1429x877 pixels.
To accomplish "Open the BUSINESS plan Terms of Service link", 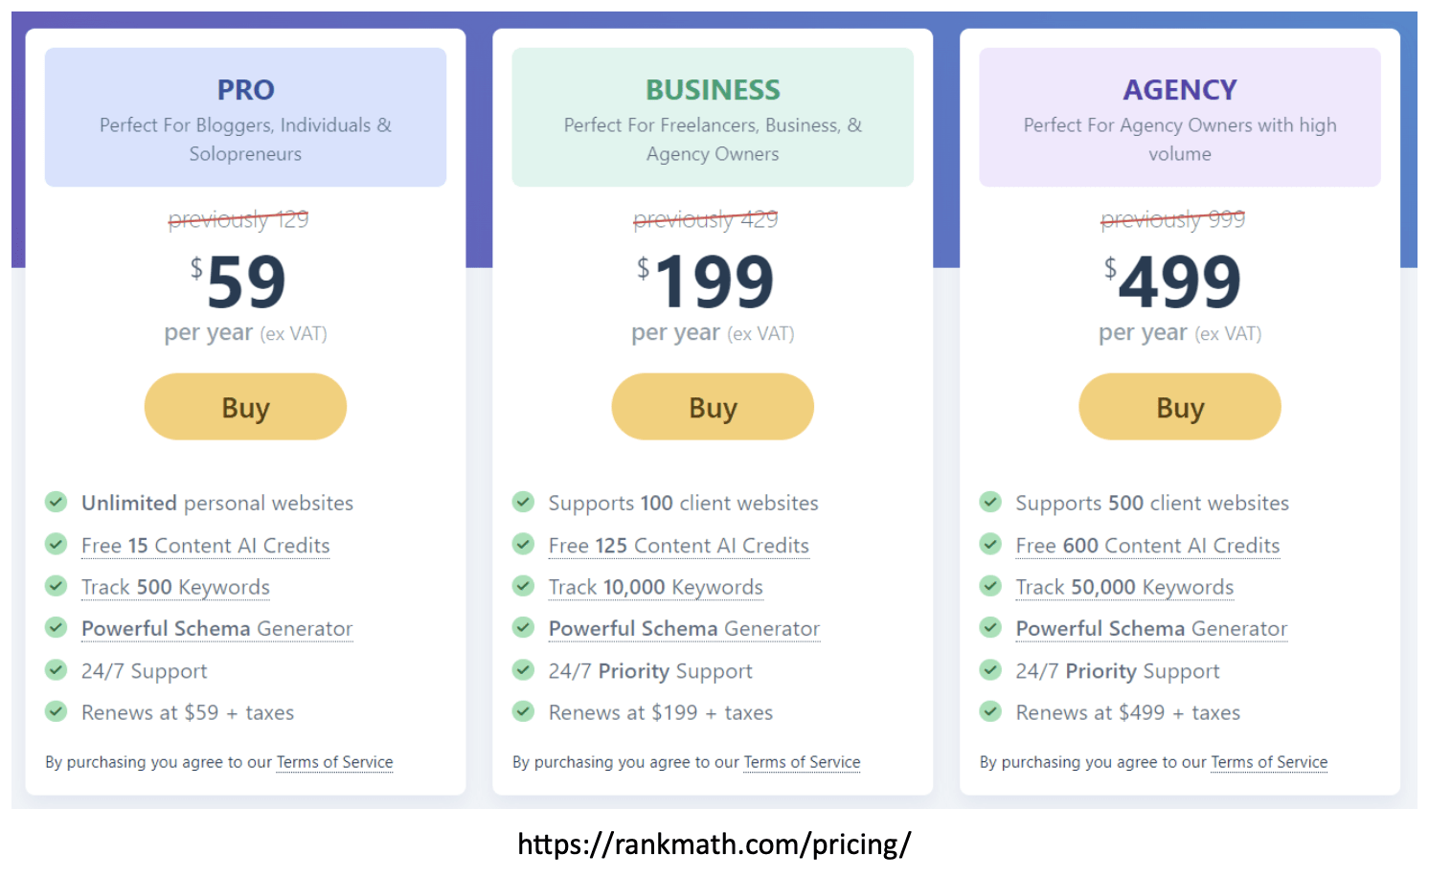I will [x=803, y=762].
